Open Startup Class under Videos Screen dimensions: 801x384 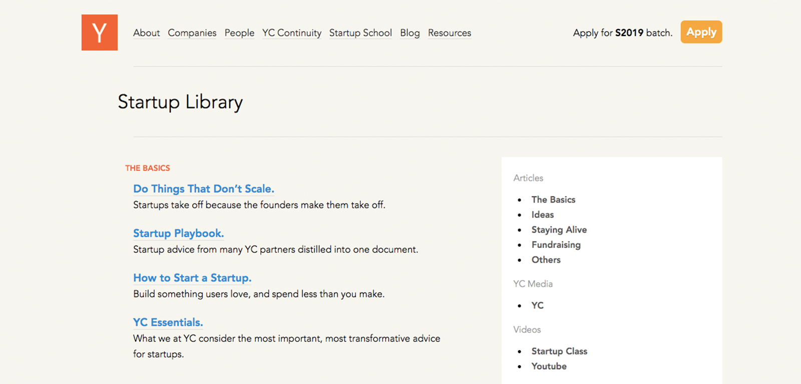click(x=559, y=351)
